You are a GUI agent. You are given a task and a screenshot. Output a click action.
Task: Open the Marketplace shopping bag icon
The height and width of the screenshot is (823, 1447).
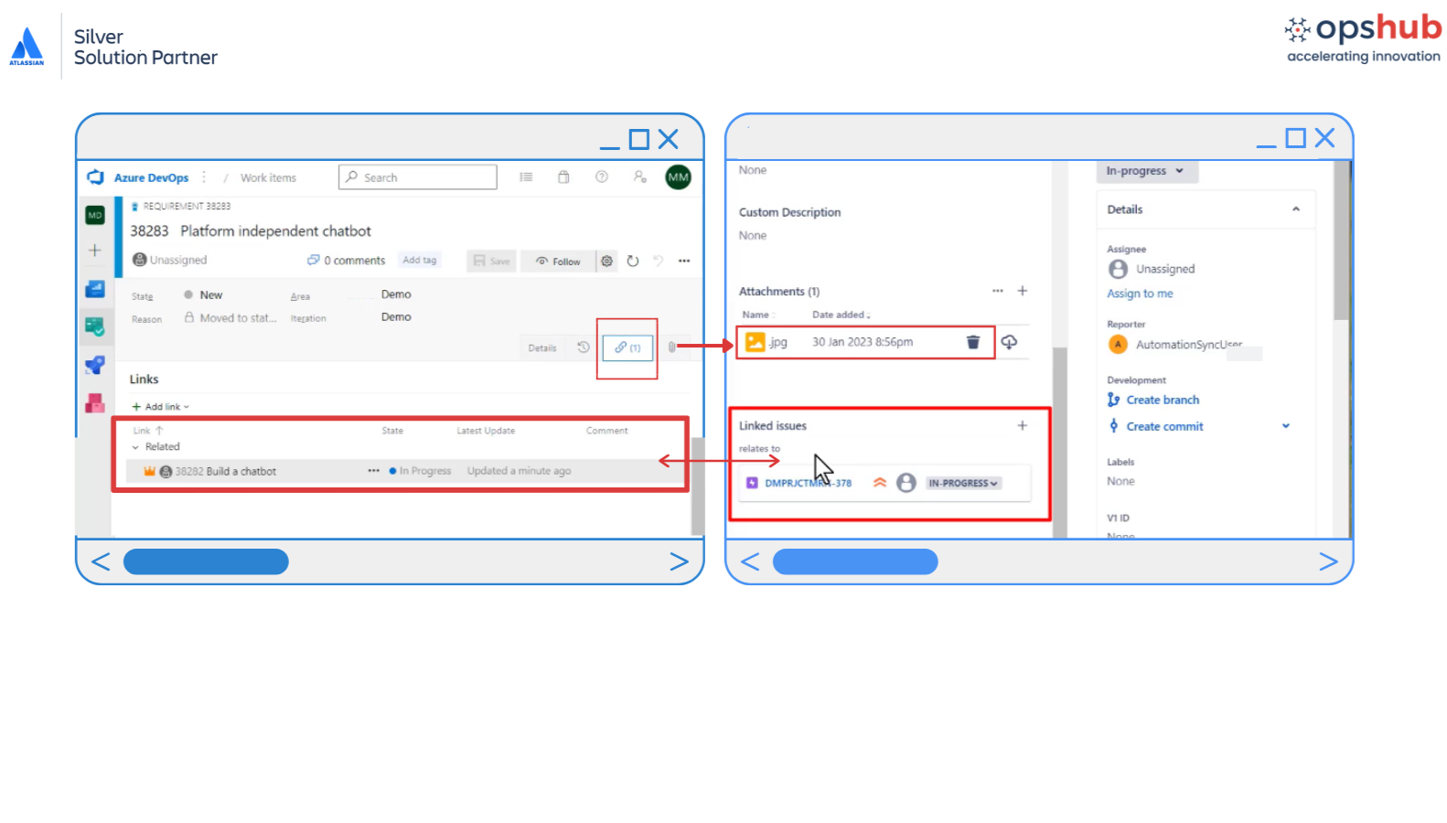click(x=563, y=177)
